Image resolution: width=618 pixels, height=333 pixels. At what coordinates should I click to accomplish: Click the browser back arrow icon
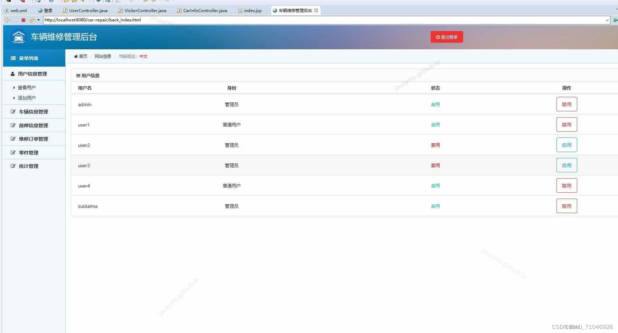tap(7, 20)
